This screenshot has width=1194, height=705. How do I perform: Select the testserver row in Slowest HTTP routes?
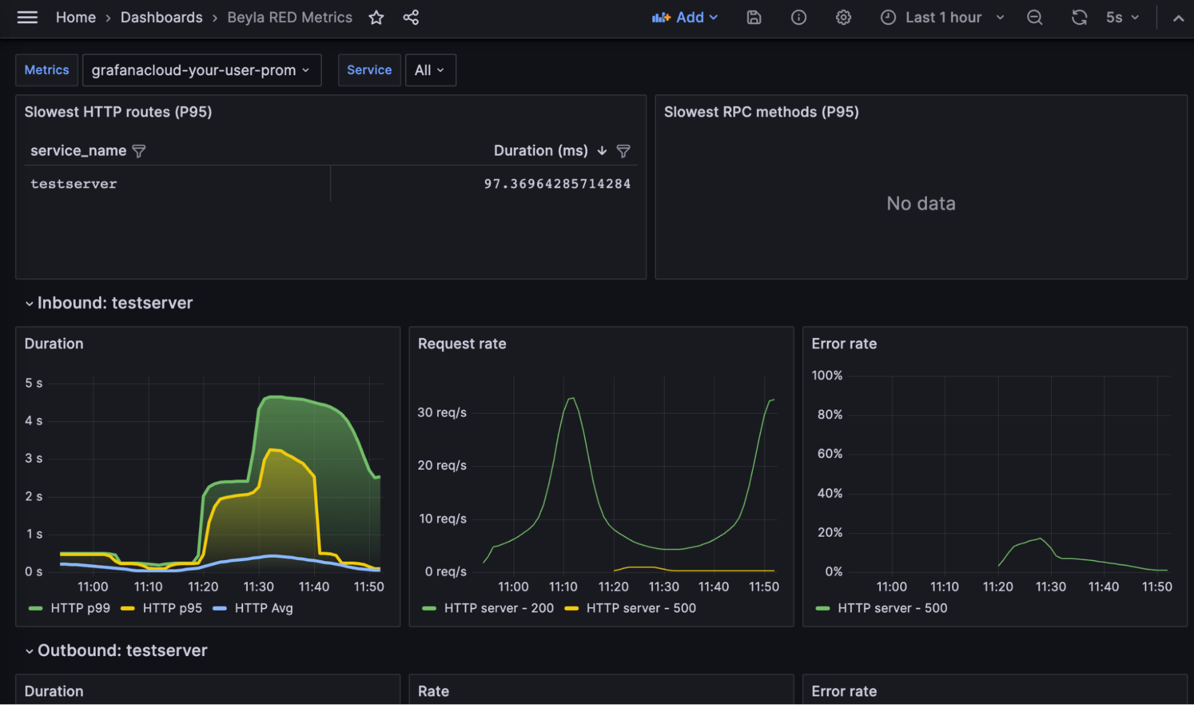point(73,183)
